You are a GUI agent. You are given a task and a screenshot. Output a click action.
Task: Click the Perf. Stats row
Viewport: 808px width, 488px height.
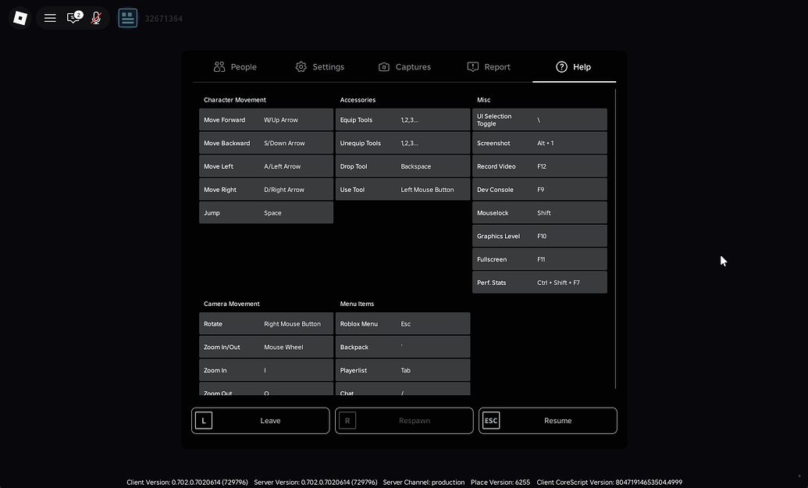(539, 282)
